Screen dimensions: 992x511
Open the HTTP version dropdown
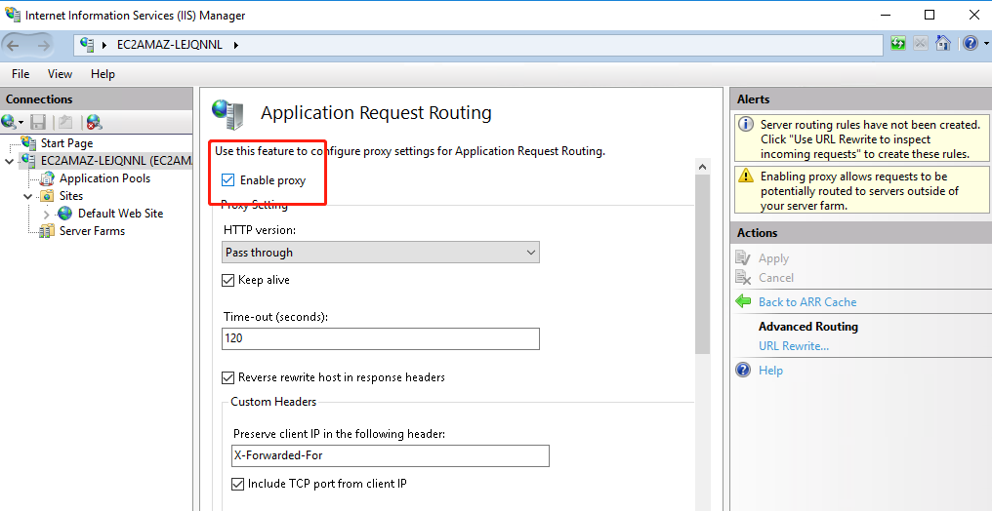(x=381, y=253)
